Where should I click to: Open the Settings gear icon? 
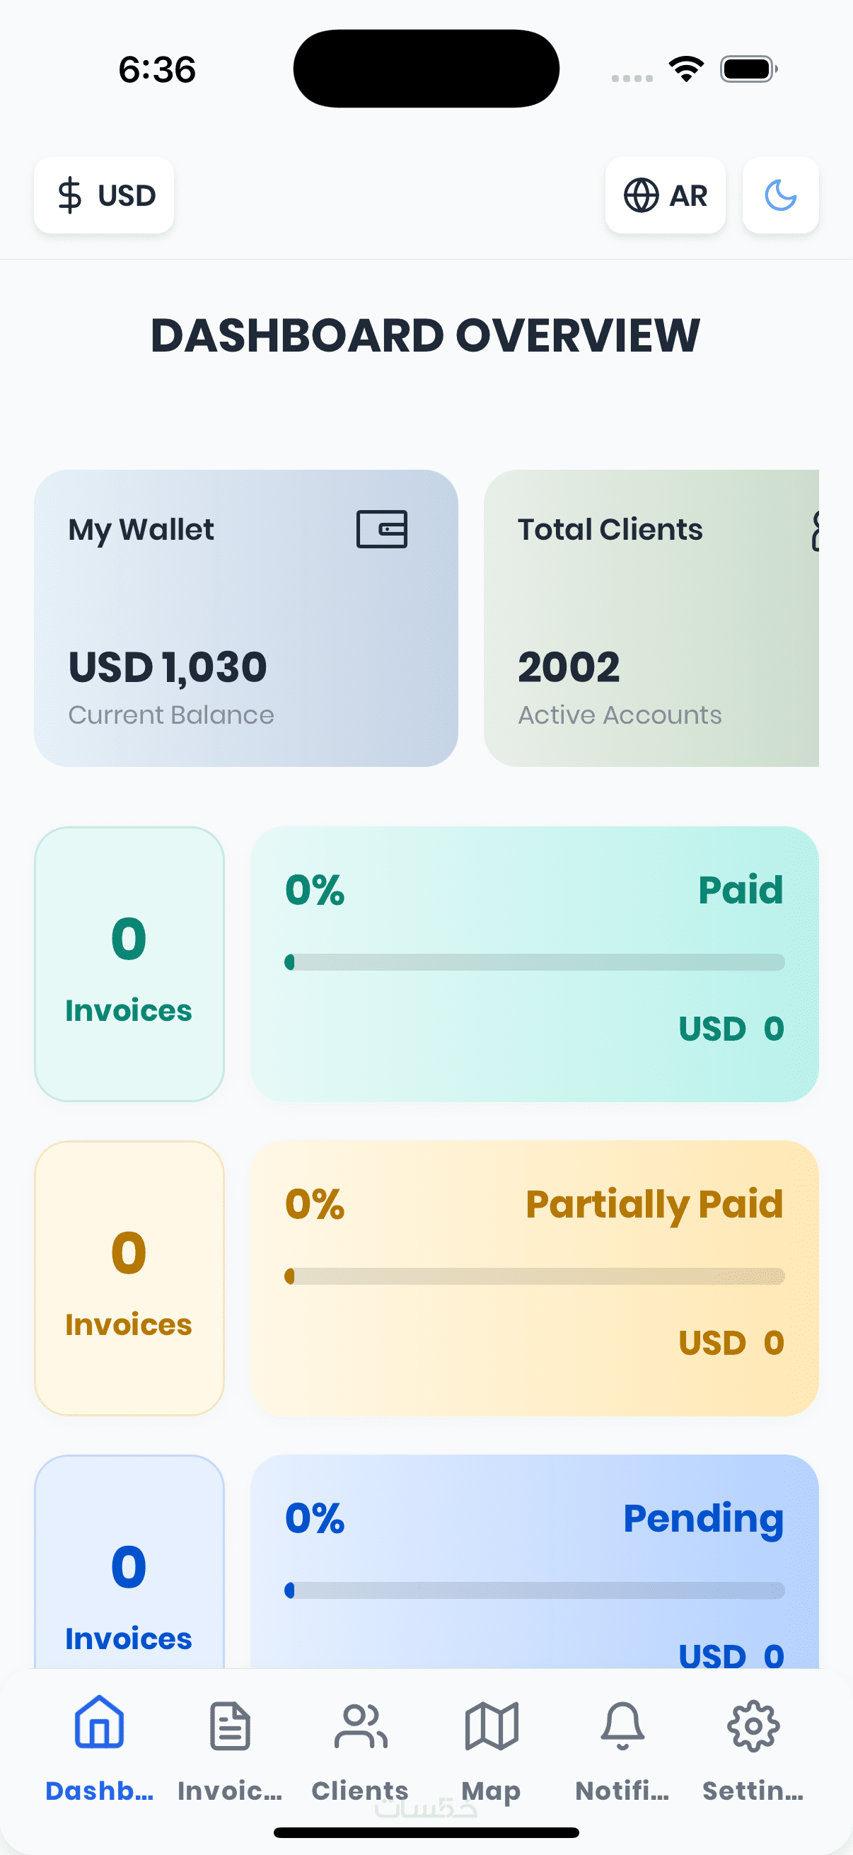pyautogui.click(x=753, y=1726)
